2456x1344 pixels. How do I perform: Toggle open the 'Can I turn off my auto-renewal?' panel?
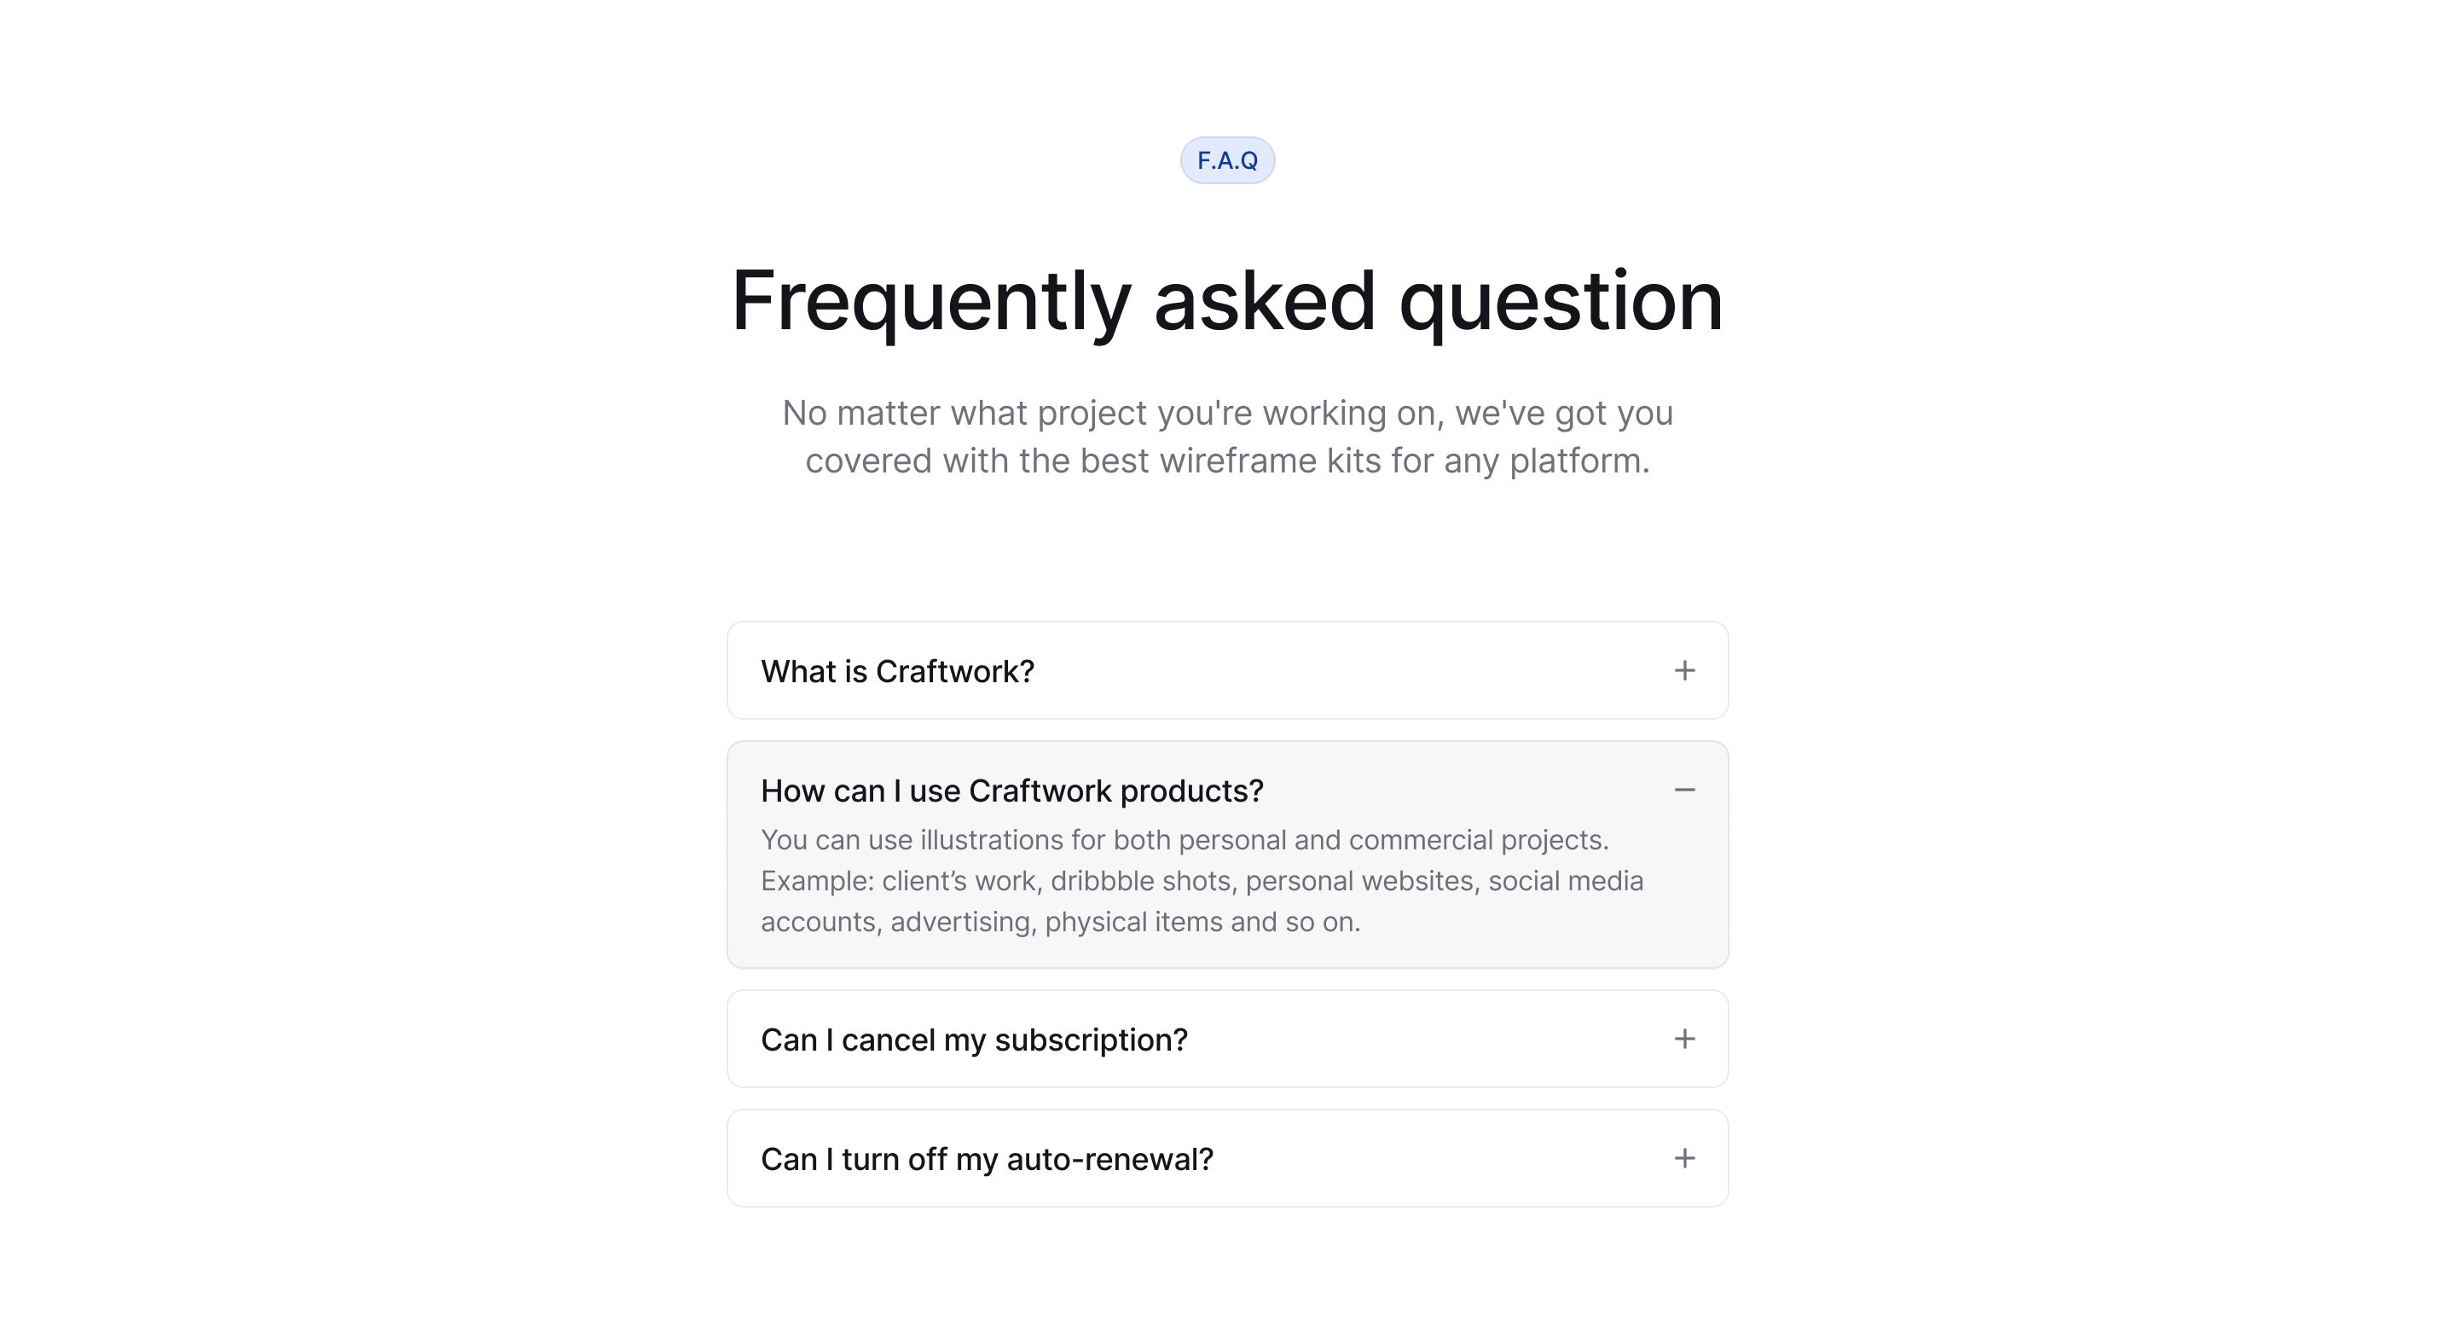[x=1228, y=1158]
